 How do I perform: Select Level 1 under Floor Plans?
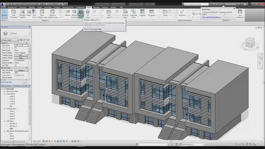pyautogui.click(x=12, y=96)
